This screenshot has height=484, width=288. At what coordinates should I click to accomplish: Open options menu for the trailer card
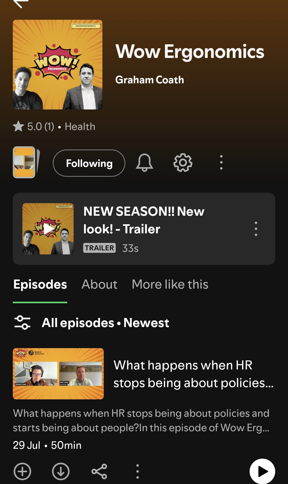[x=256, y=229]
